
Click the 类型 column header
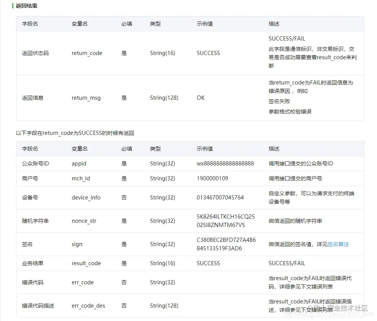155,23
